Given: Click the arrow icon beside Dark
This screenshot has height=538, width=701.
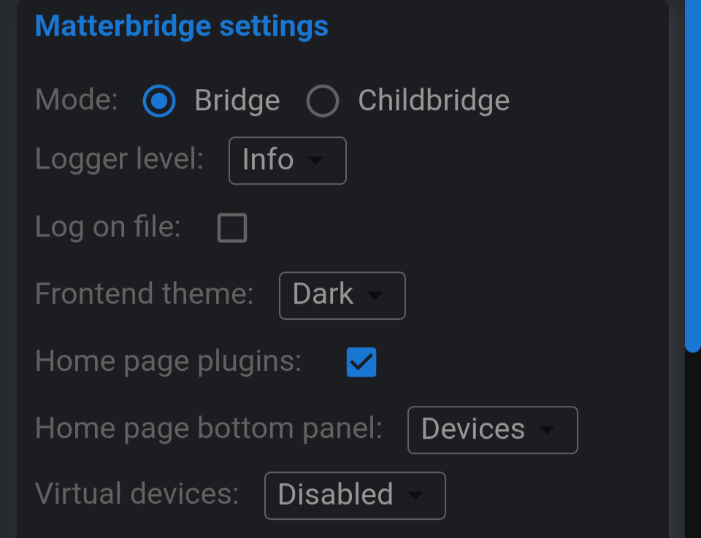Looking at the screenshot, I should [375, 296].
